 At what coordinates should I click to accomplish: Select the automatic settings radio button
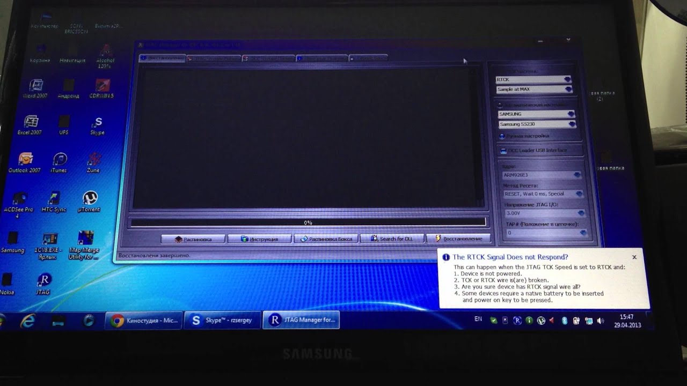coord(500,105)
